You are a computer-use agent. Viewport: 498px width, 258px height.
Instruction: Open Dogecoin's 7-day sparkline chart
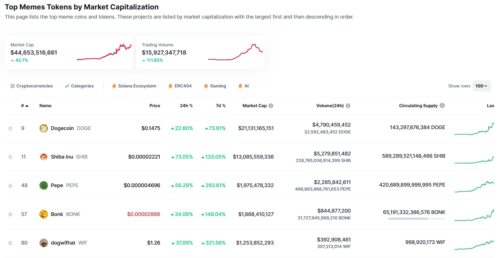coord(474,129)
